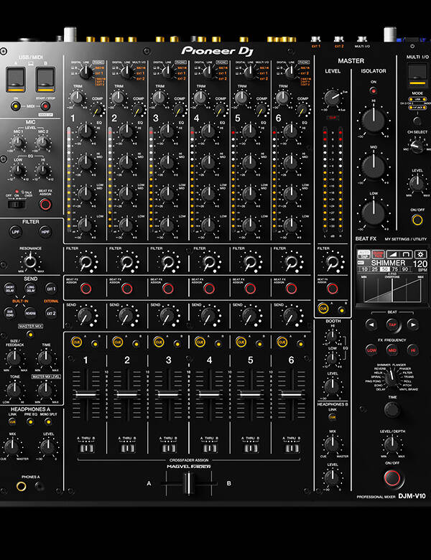Click the PHONES A headphone jack
Viewport: 431px width, 560px height.
(x=21, y=486)
